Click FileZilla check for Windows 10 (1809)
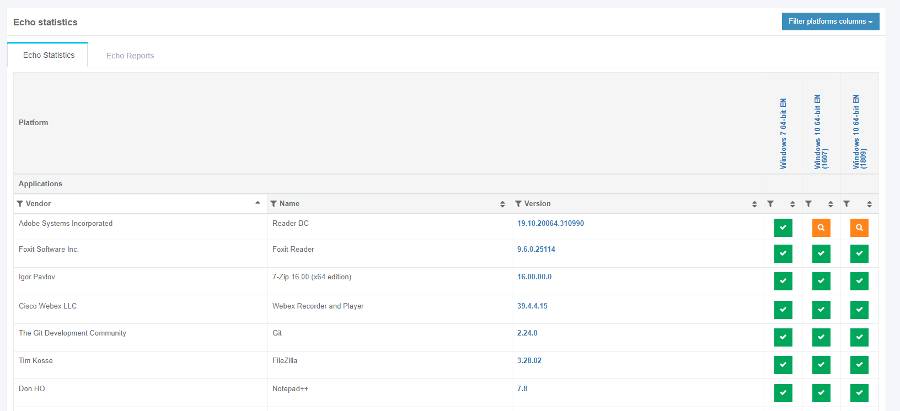 point(859,365)
